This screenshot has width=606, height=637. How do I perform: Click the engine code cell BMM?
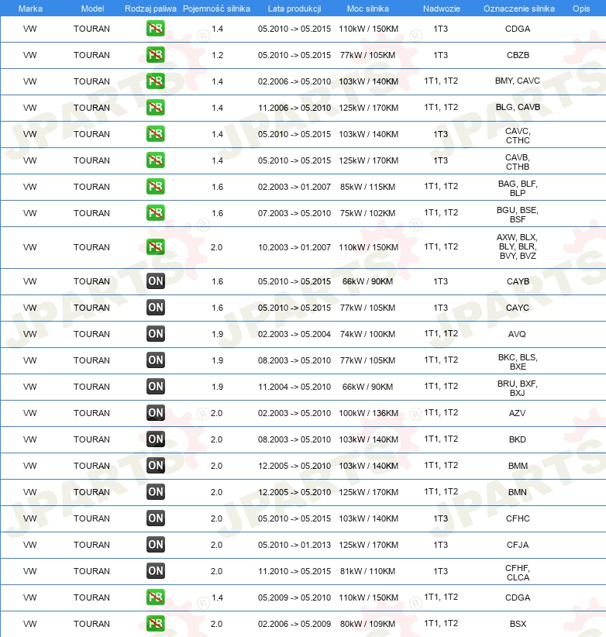pyautogui.click(x=518, y=466)
